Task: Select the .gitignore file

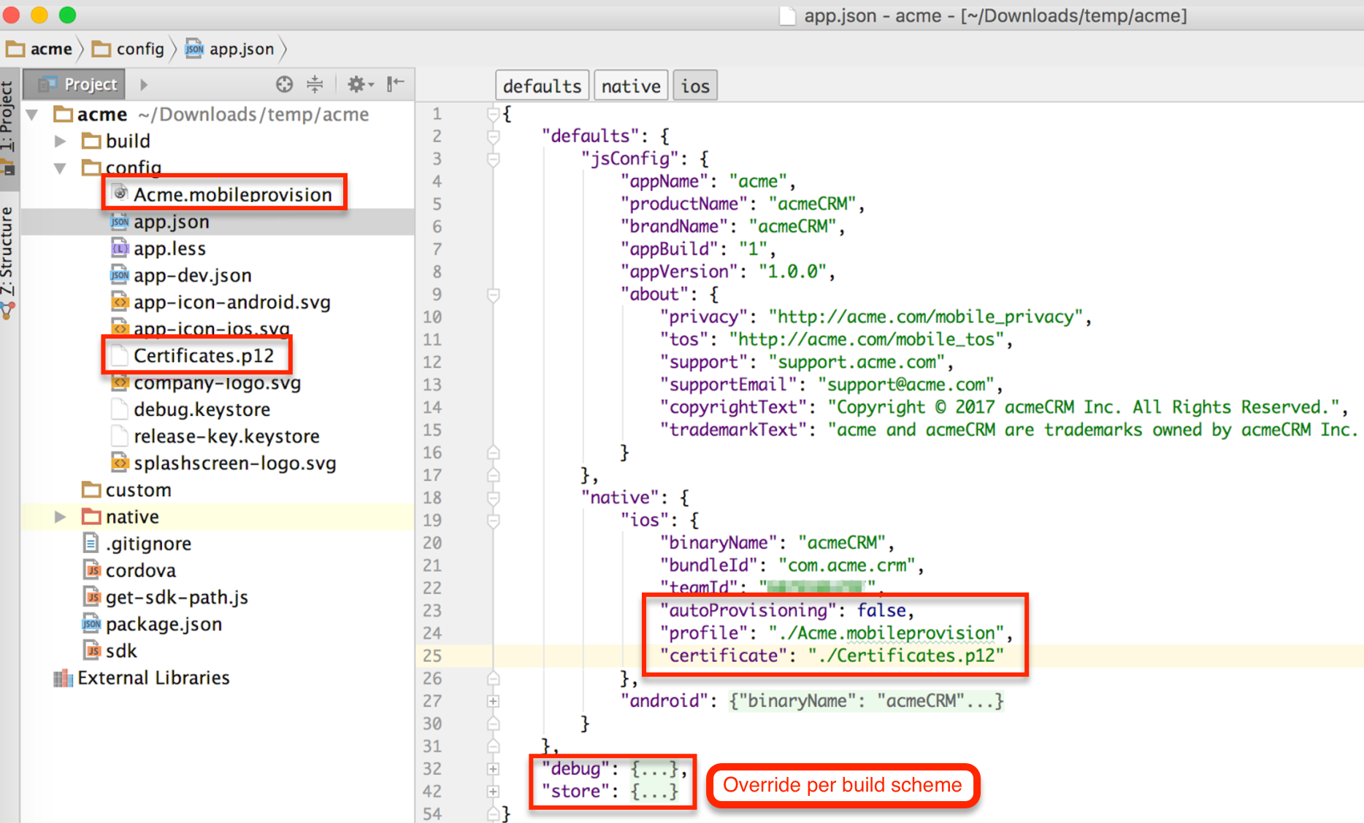Action: click(x=148, y=544)
